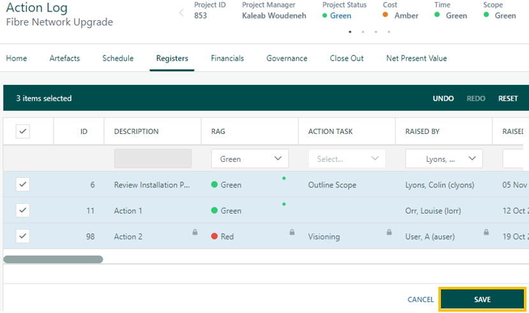Viewport: 529px width, 313px height.
Task: Click the horizontal table scrollbar thumb
Action: [x=53, y=259]
